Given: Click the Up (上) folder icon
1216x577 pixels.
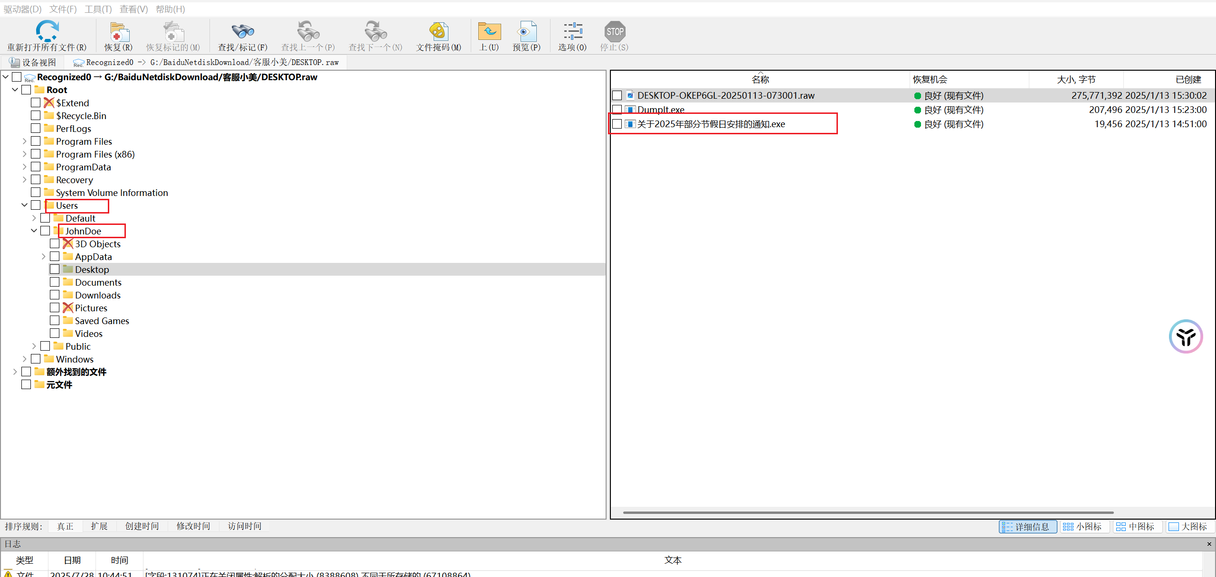Looking at the screenshot, I should (489, 31).
